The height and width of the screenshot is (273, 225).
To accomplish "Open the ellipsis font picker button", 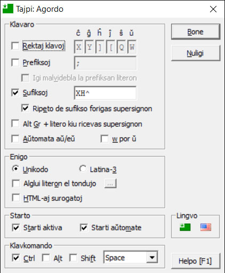I will pyautogui.click(x=110, y=184).
